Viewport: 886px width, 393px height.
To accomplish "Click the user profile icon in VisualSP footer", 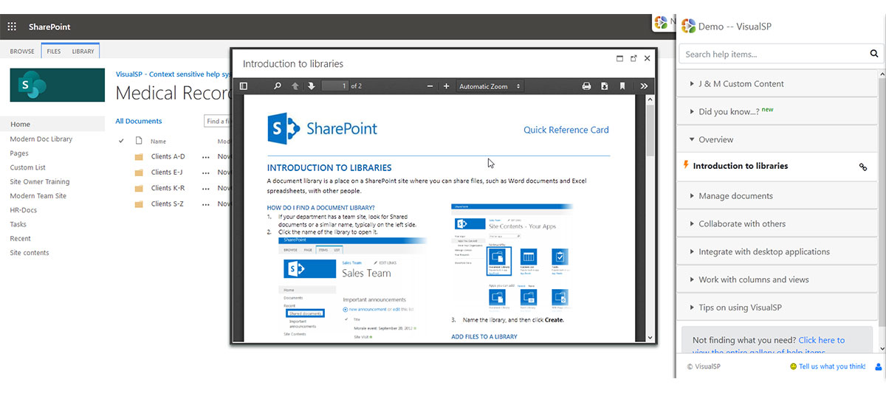I will point(878,366).
